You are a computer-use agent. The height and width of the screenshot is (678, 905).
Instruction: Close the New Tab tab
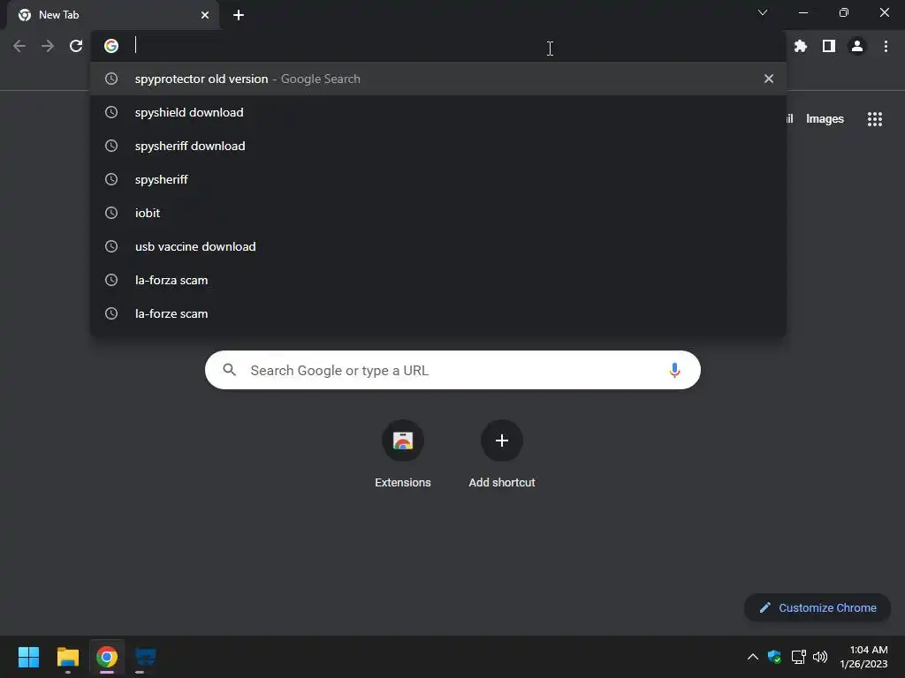pos(205,15)
